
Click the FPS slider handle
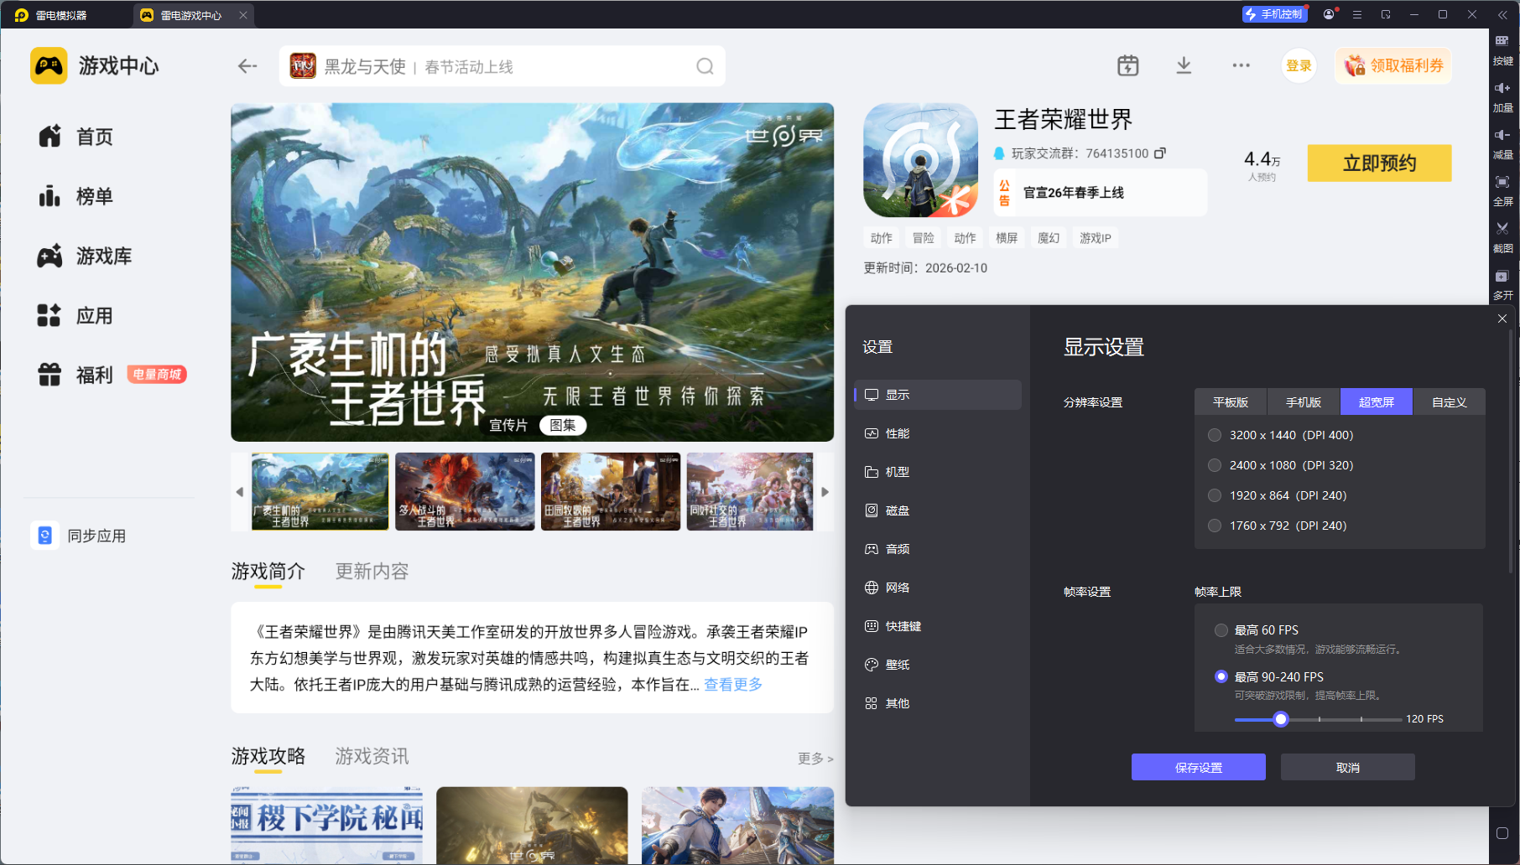point(1280,719)
